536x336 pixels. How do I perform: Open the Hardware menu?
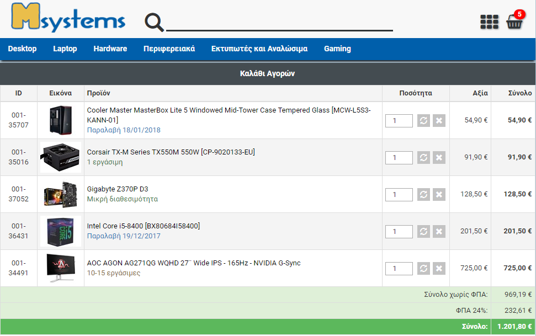[110, 49]
